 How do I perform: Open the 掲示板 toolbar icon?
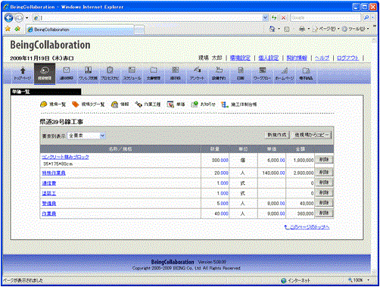tap(175, 73)
